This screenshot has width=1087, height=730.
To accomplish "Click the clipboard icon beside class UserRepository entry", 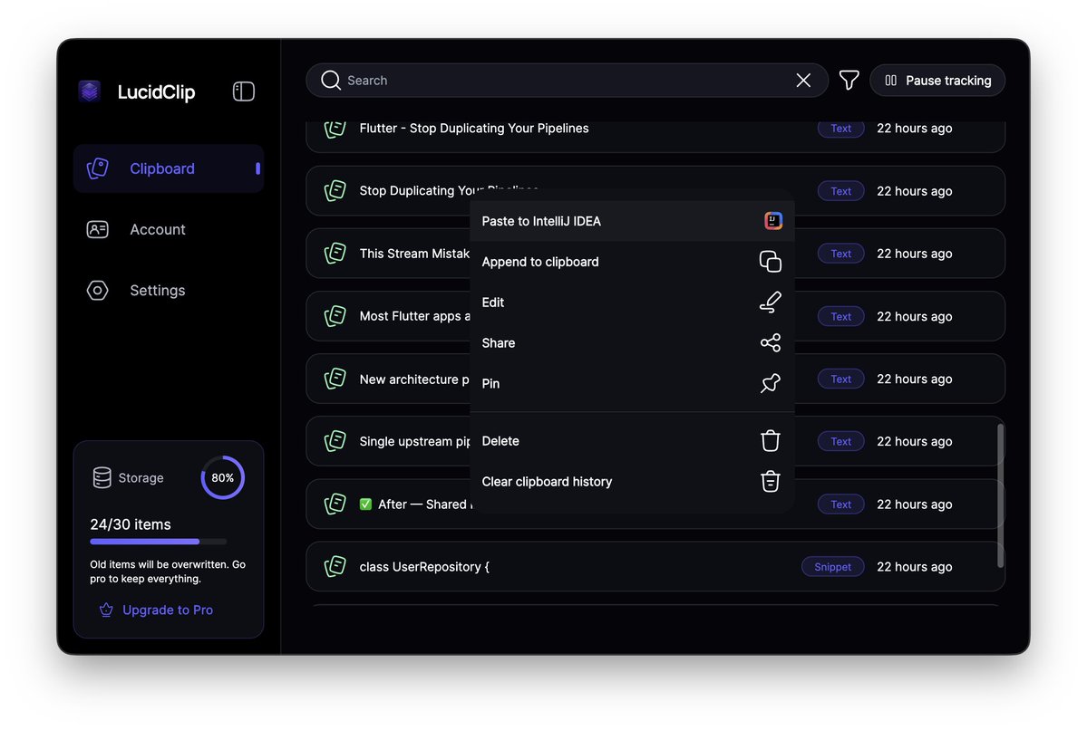I will 335,566.
